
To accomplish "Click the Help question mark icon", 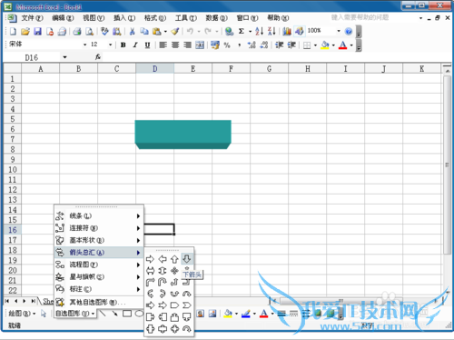I will point(349,31).
